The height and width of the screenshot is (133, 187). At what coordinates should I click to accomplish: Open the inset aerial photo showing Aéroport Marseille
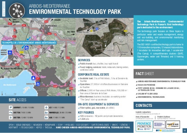point(92,26)
